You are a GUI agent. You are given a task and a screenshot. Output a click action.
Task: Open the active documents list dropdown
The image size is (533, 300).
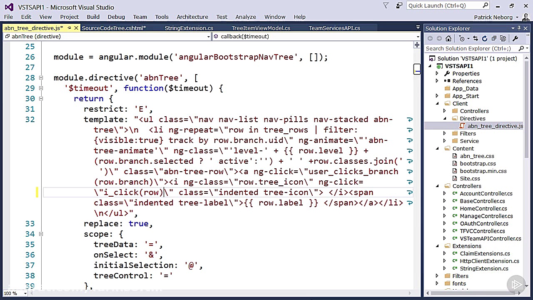click(418, 27)
